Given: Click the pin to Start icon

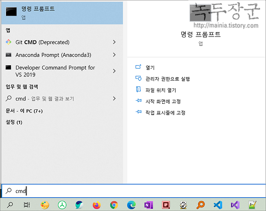Looking at the screenshot, I should 139,101.
